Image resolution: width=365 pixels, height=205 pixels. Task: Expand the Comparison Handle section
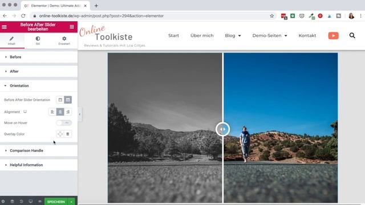(x=39, y=150)
